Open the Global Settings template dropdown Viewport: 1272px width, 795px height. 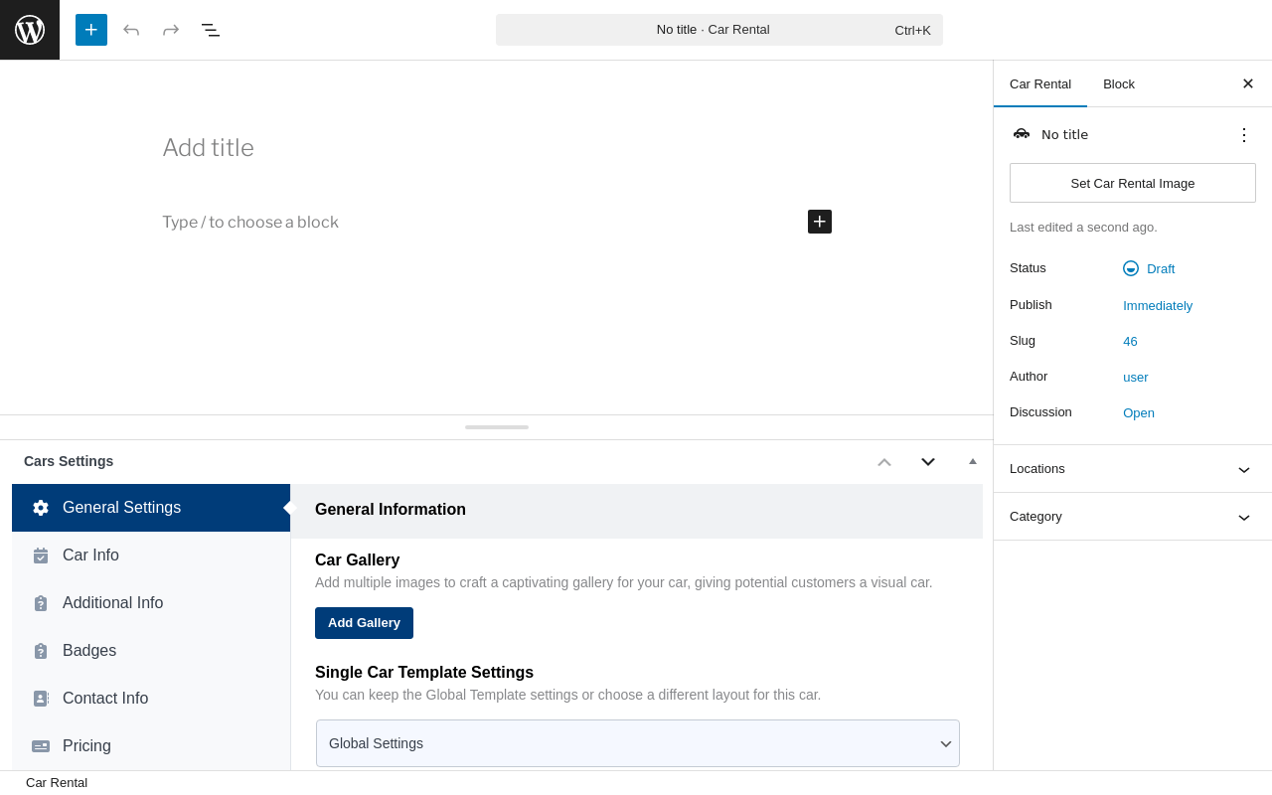pyautogui.click(x=638, y=743)
